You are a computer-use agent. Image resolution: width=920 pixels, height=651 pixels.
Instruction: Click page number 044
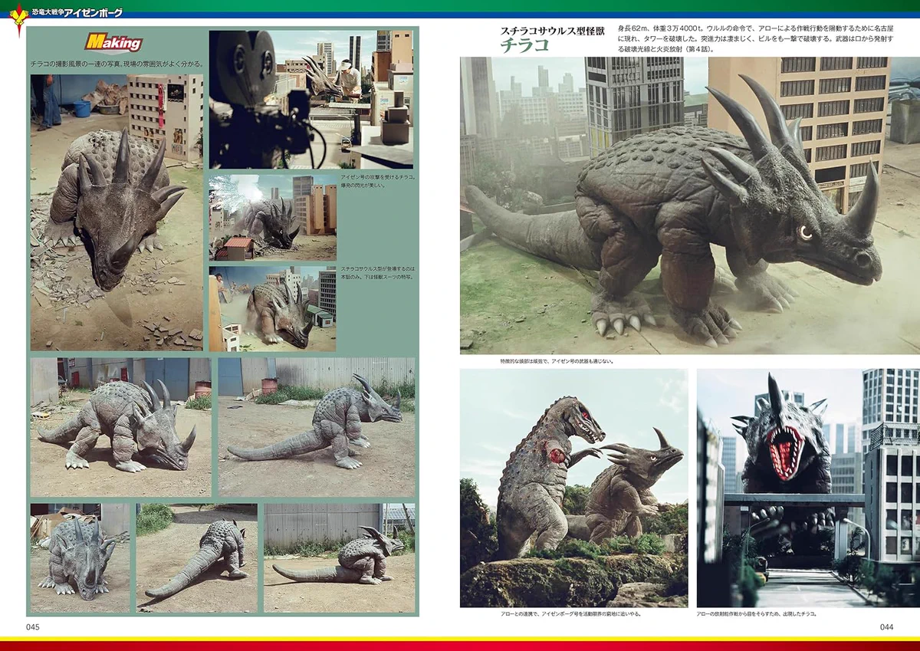point(886,627)
